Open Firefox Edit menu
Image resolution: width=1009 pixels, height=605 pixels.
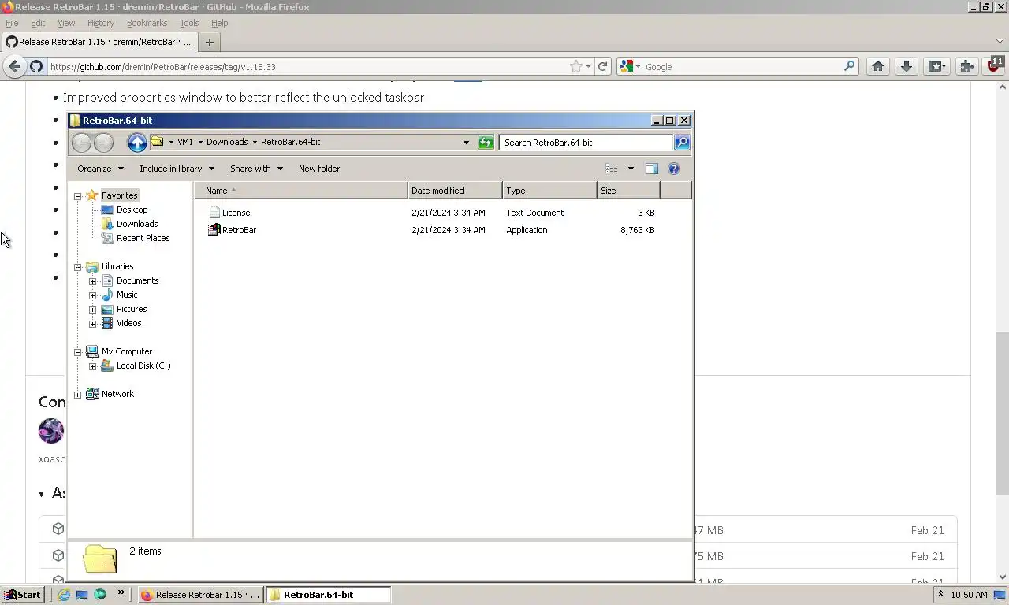click(x=38, y=23)
